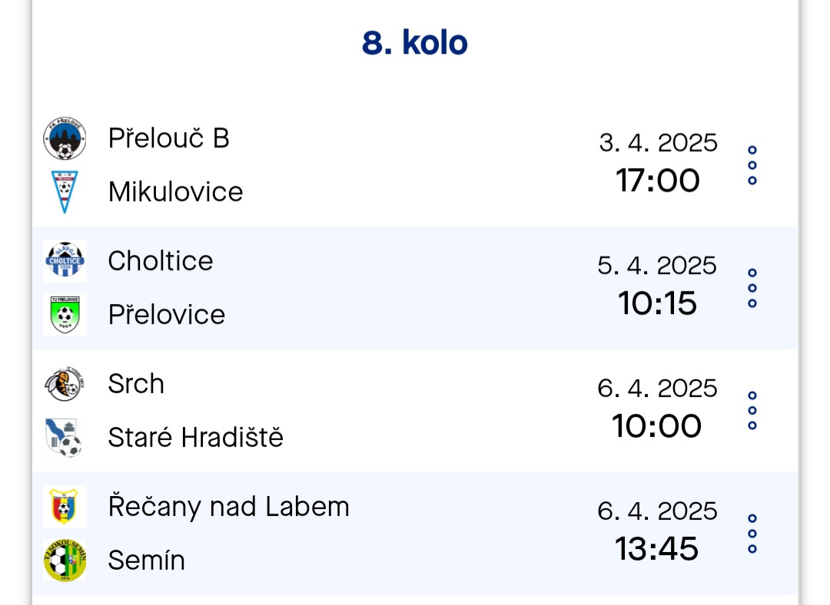Click the Choltice club crest
The height and width of the screenshot is (605, 830).
coord(65,261)
